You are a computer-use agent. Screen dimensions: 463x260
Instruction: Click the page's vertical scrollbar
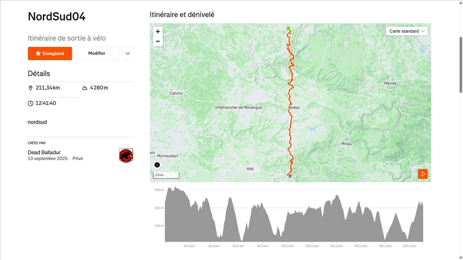click(461, 64)
